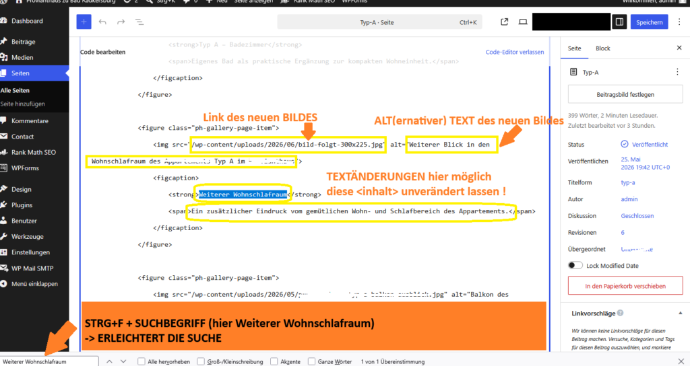Edit the Titelform typ-a slug
The image size is (690, 366).
(x=627, y=182)
